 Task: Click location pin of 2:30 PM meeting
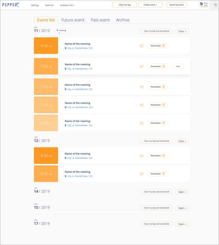coord(66,107)
